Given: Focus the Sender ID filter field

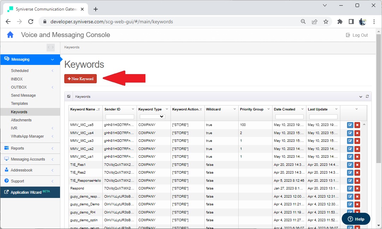Looking at the screenshot, I should tap(120, 117).
